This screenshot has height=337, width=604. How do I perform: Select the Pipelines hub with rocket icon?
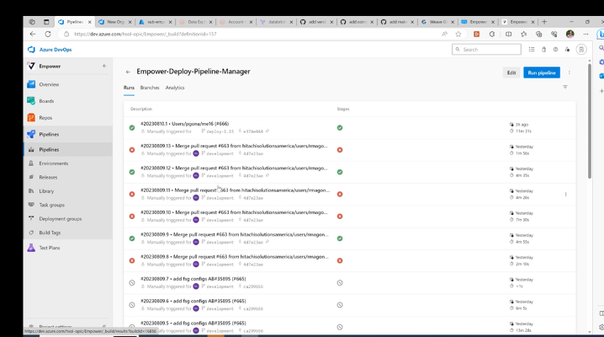(49, 134)
